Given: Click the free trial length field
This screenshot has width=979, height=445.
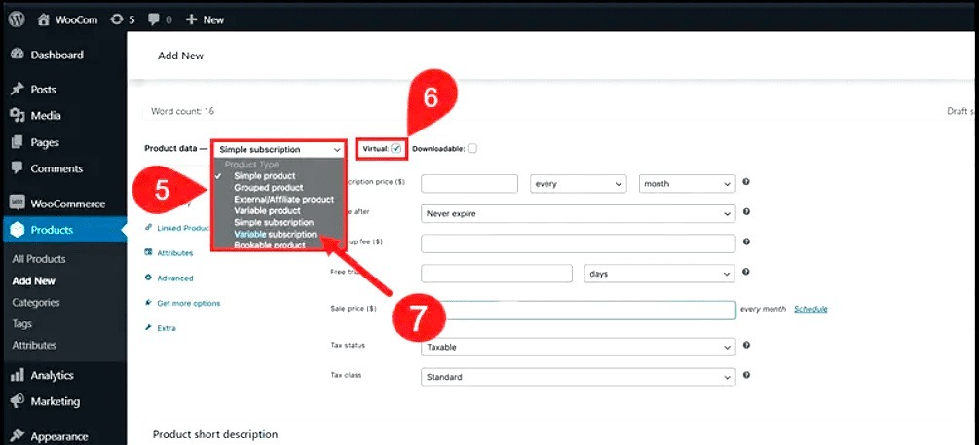Looking at the screenshot, I should pyautogui.click(x=497, y=274).
